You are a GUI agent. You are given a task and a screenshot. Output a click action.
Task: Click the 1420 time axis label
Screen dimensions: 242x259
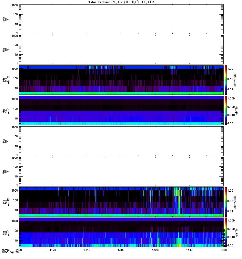(x=53, y=250)
